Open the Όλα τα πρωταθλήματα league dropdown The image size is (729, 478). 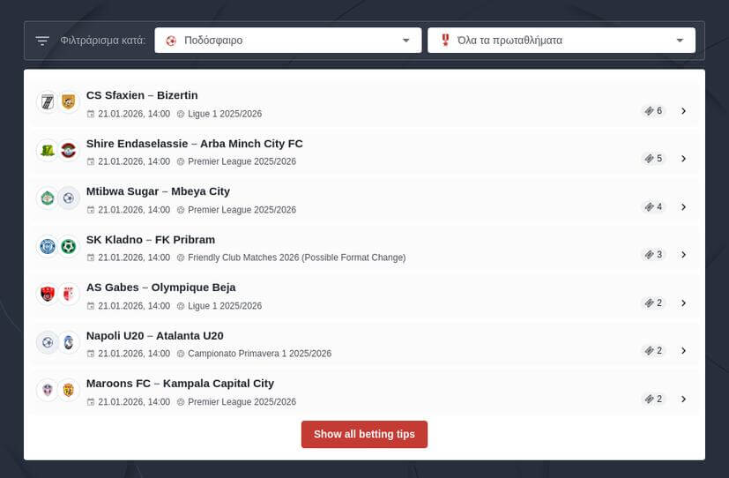click(x=561, y=41)
